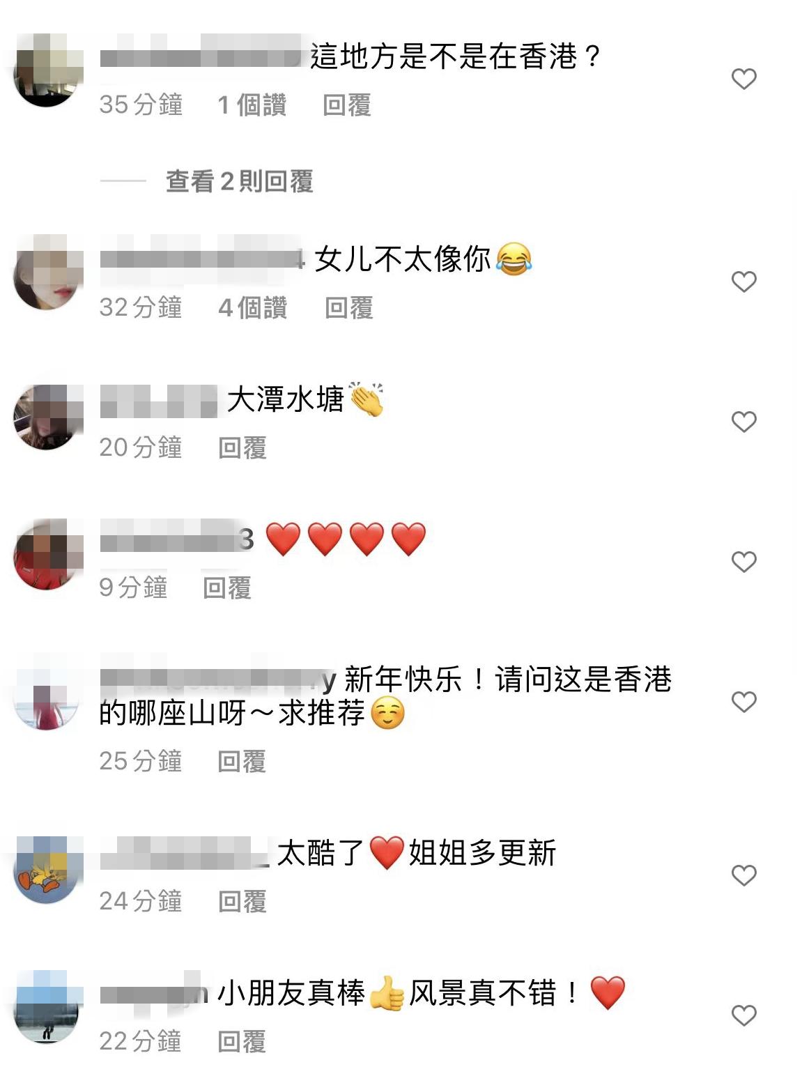Image resolution: width=802 pixels, height=1083 pixels.
Task: Open avatar of 大潭水塘 commenter
Action: [x=47, y=417]
